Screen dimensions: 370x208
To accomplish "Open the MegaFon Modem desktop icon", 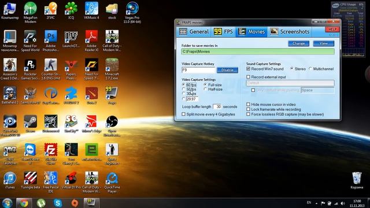I will (30, 12).
